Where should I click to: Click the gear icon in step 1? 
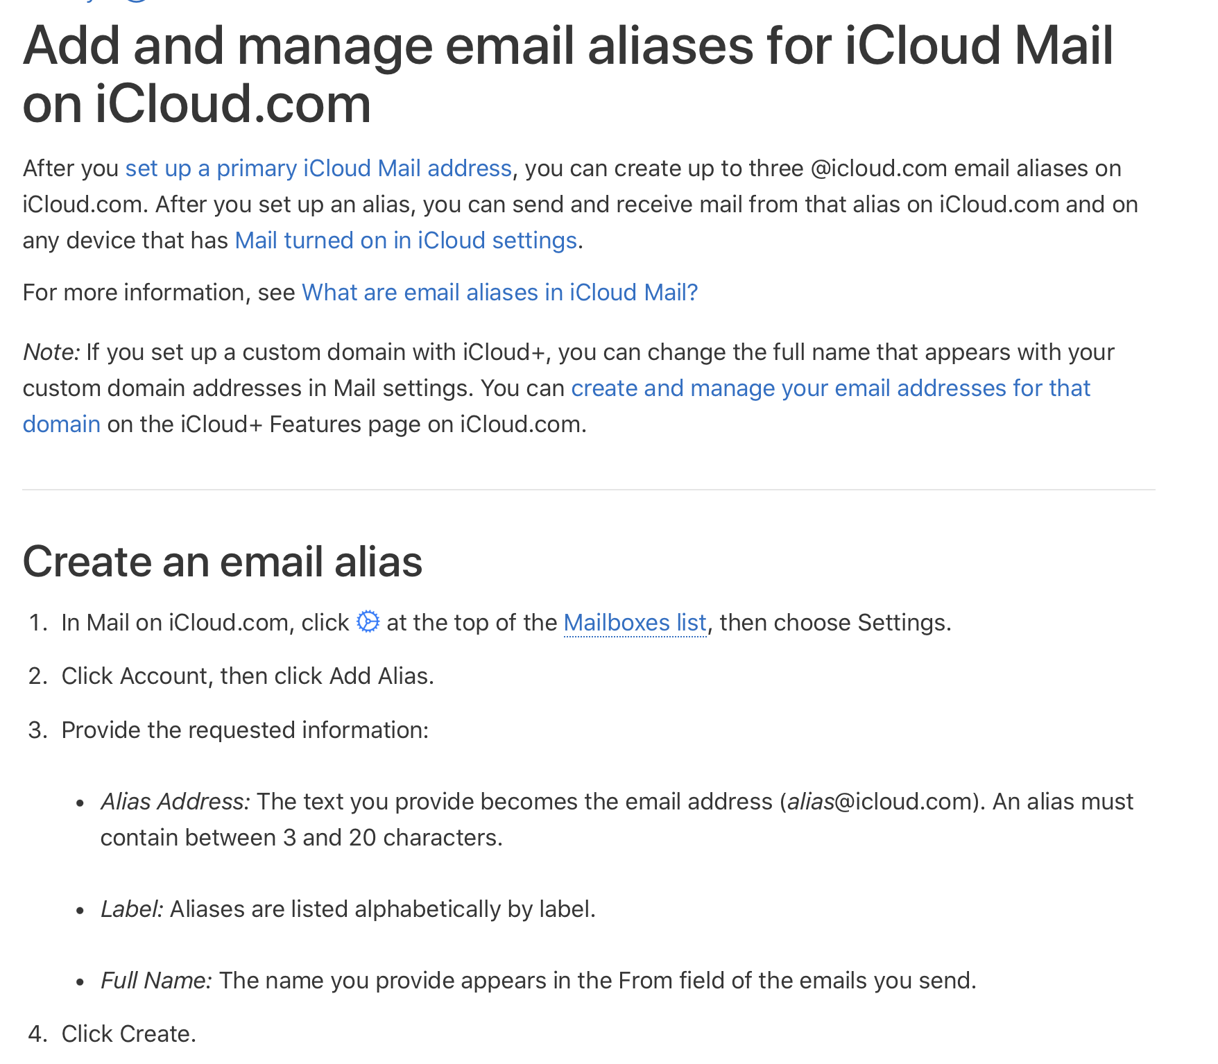tap(368, 621)
